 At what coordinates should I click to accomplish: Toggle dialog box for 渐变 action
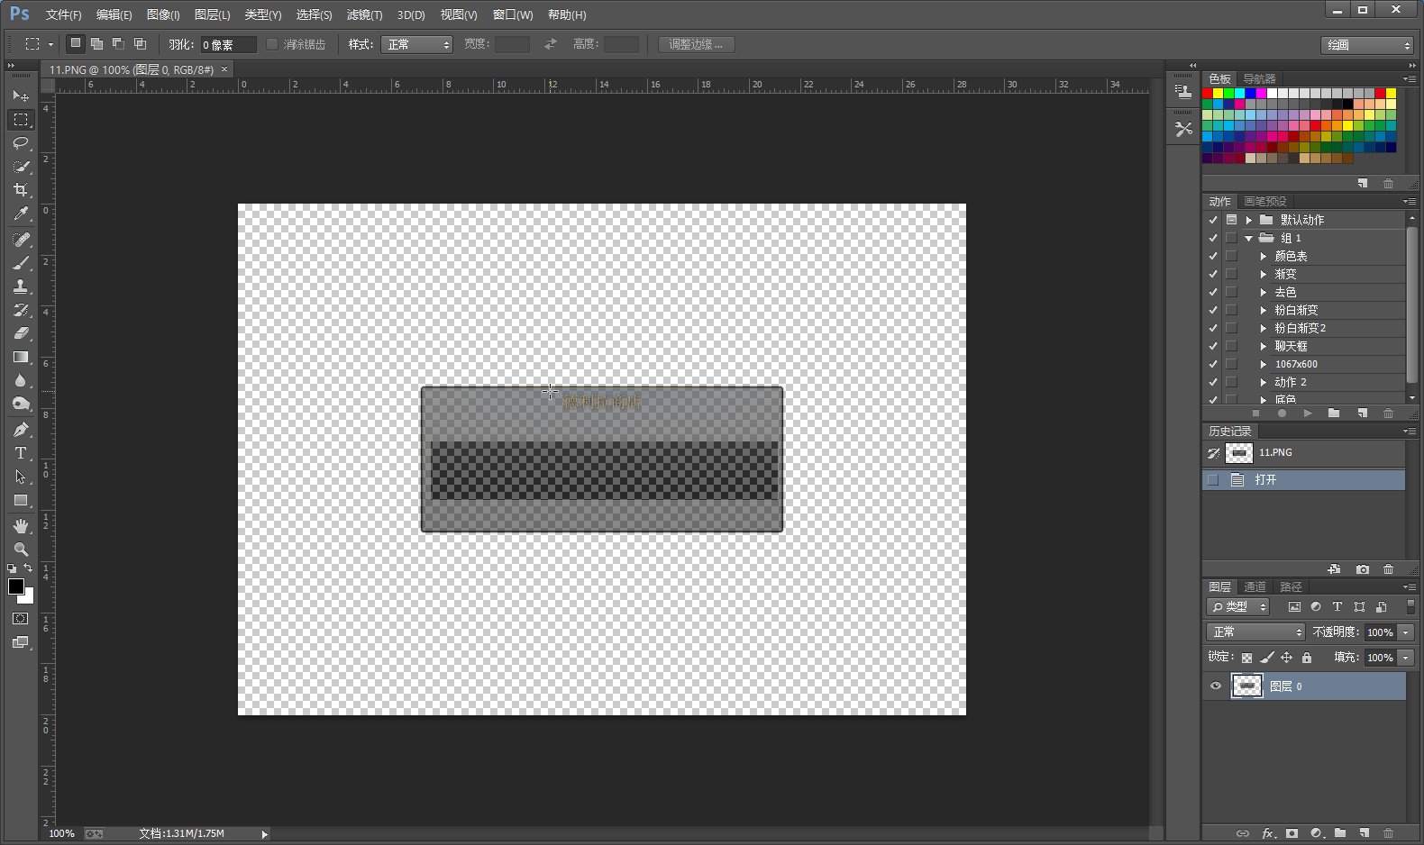pyautogui.click(x=1231, y=274)
